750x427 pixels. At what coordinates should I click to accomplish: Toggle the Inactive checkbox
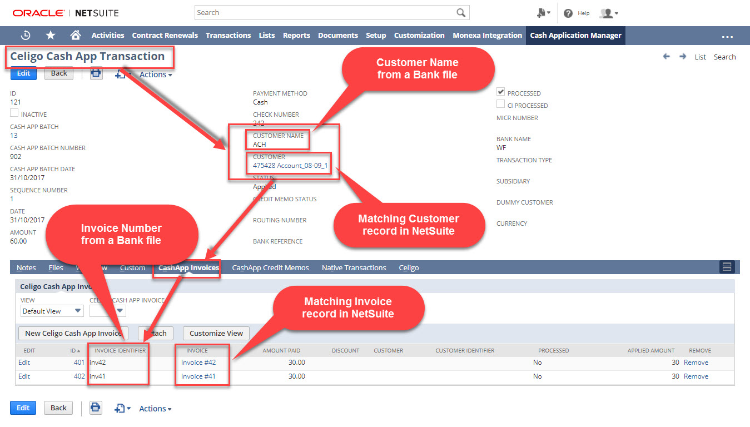click(14, 113)
